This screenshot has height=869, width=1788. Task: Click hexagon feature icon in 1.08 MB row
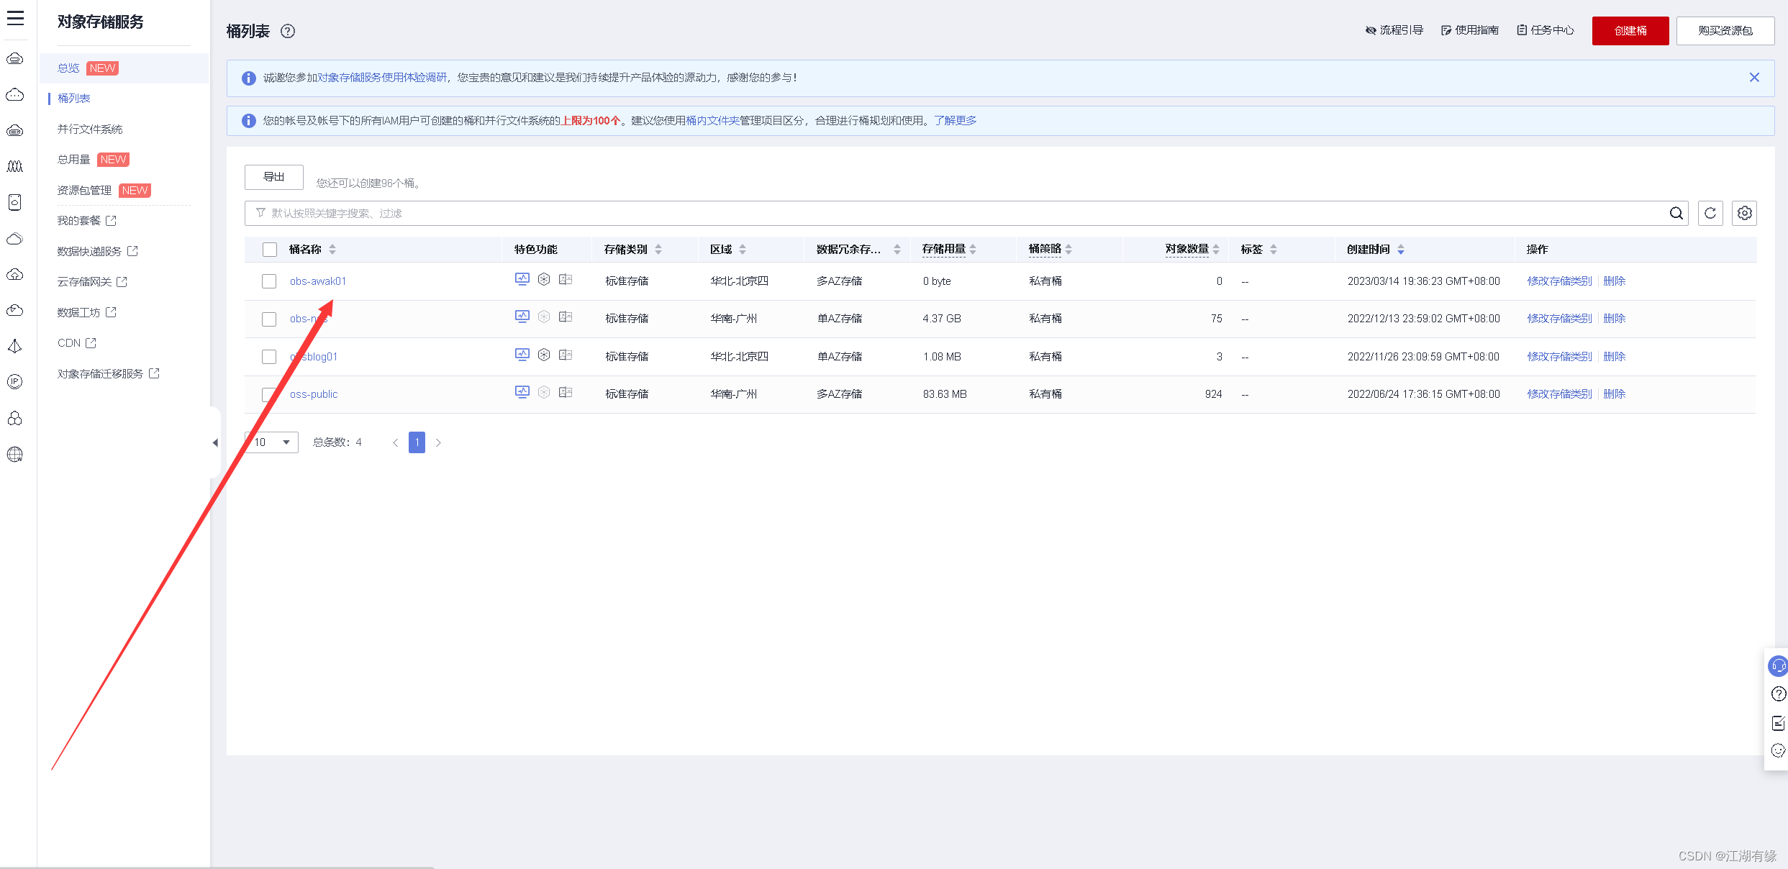(x=544, y=355)
